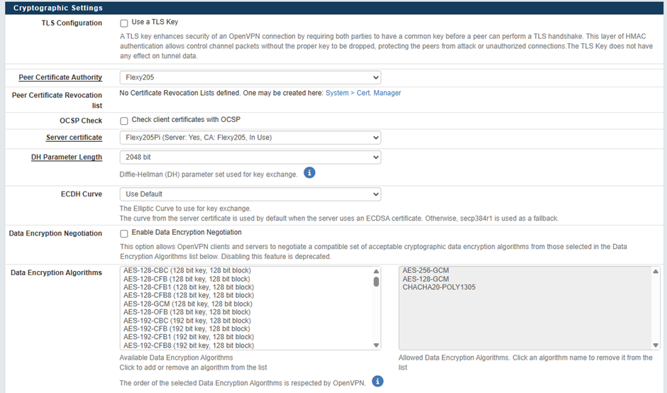This screenshot has height=393, width=667.
Task: Click the DH Parameter info icon
Action: [309, 172]
